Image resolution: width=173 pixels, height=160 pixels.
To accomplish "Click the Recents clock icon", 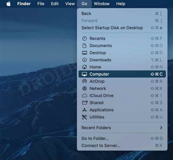I will (84, 38).
